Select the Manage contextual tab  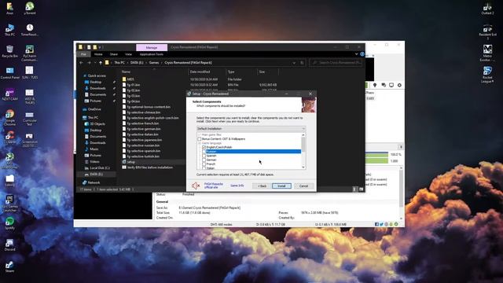152,47
